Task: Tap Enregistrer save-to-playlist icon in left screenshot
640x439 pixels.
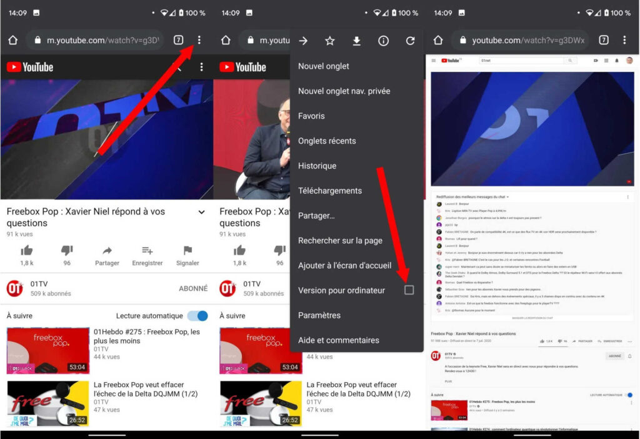Action: pyautogui.click(x=147, y=250)
